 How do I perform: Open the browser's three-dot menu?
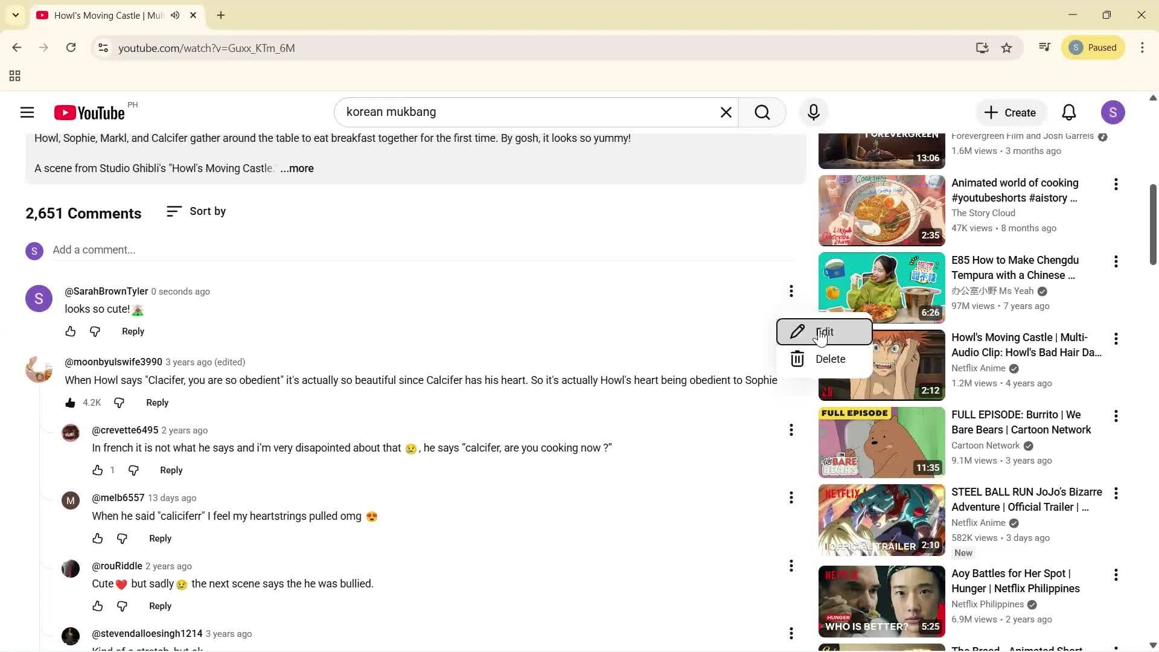coord(1142,48)
